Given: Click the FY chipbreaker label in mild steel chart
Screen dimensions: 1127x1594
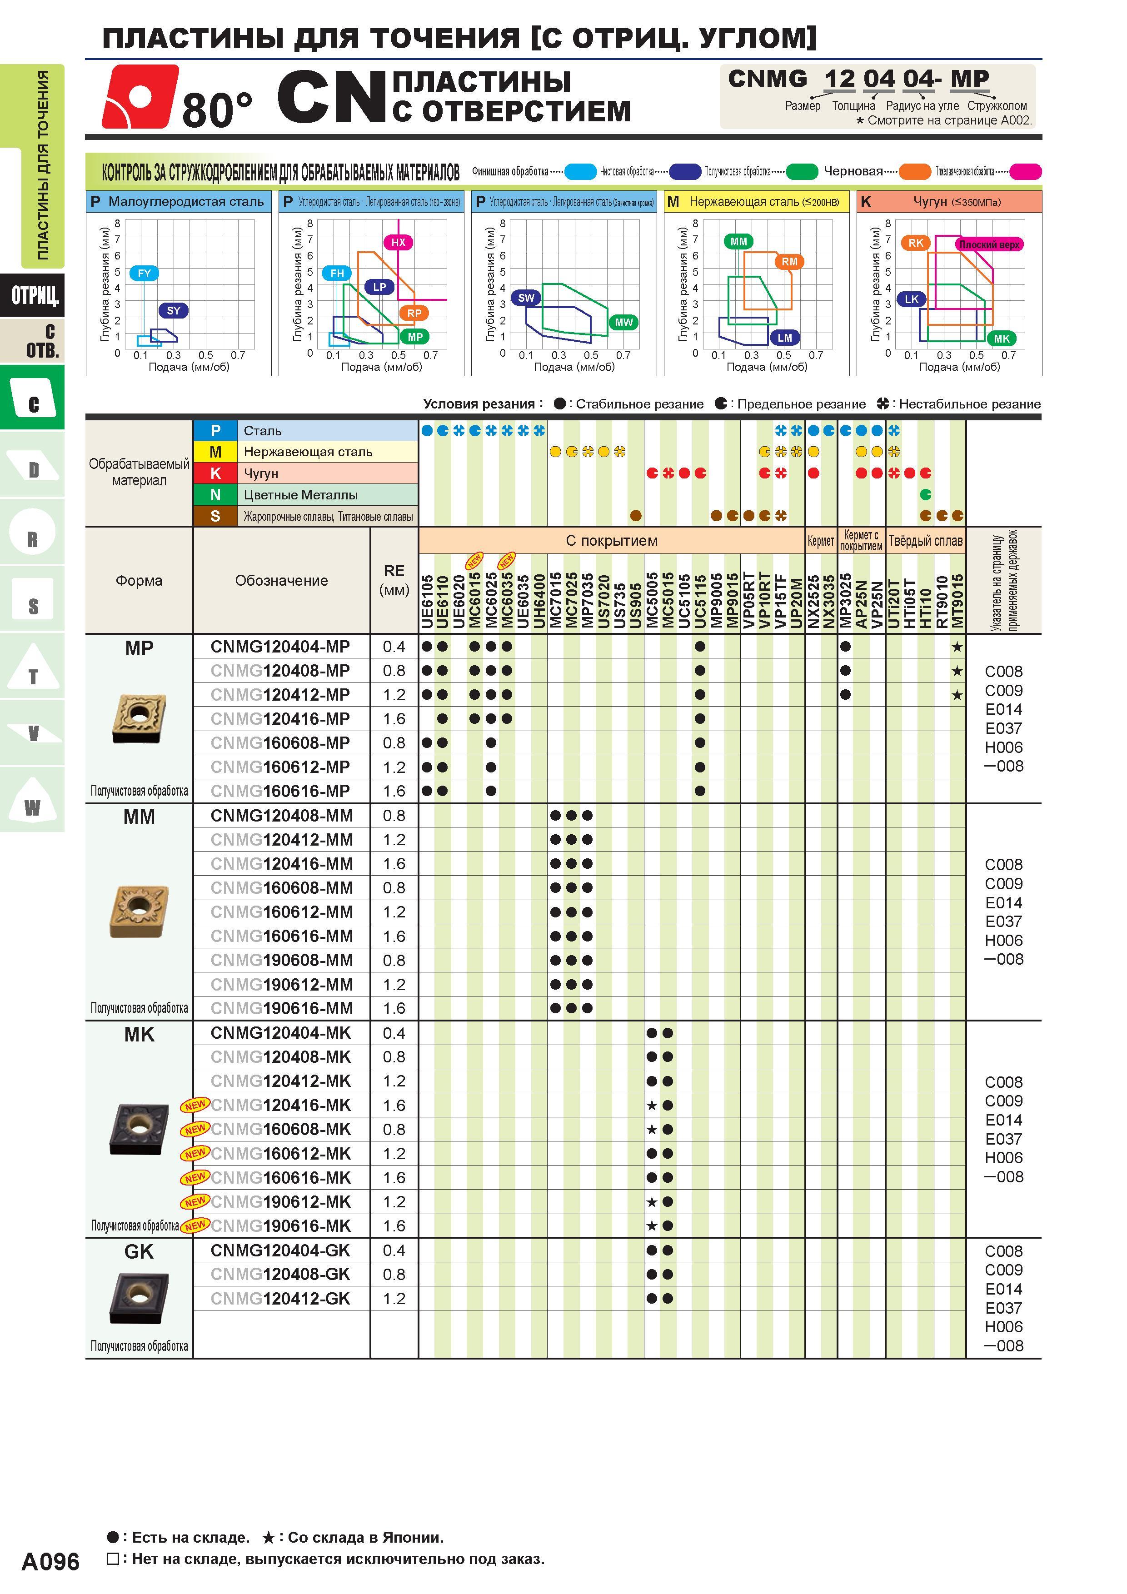Looking at the screenshot, I should pos(144,274).
